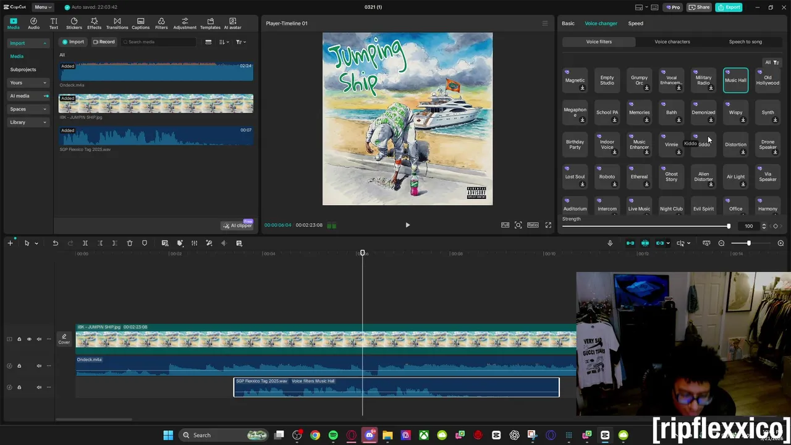Open the Menu dropdown in title bar
Image resolution: width=791 pixels, height=445 pixels.
[43, 7]
